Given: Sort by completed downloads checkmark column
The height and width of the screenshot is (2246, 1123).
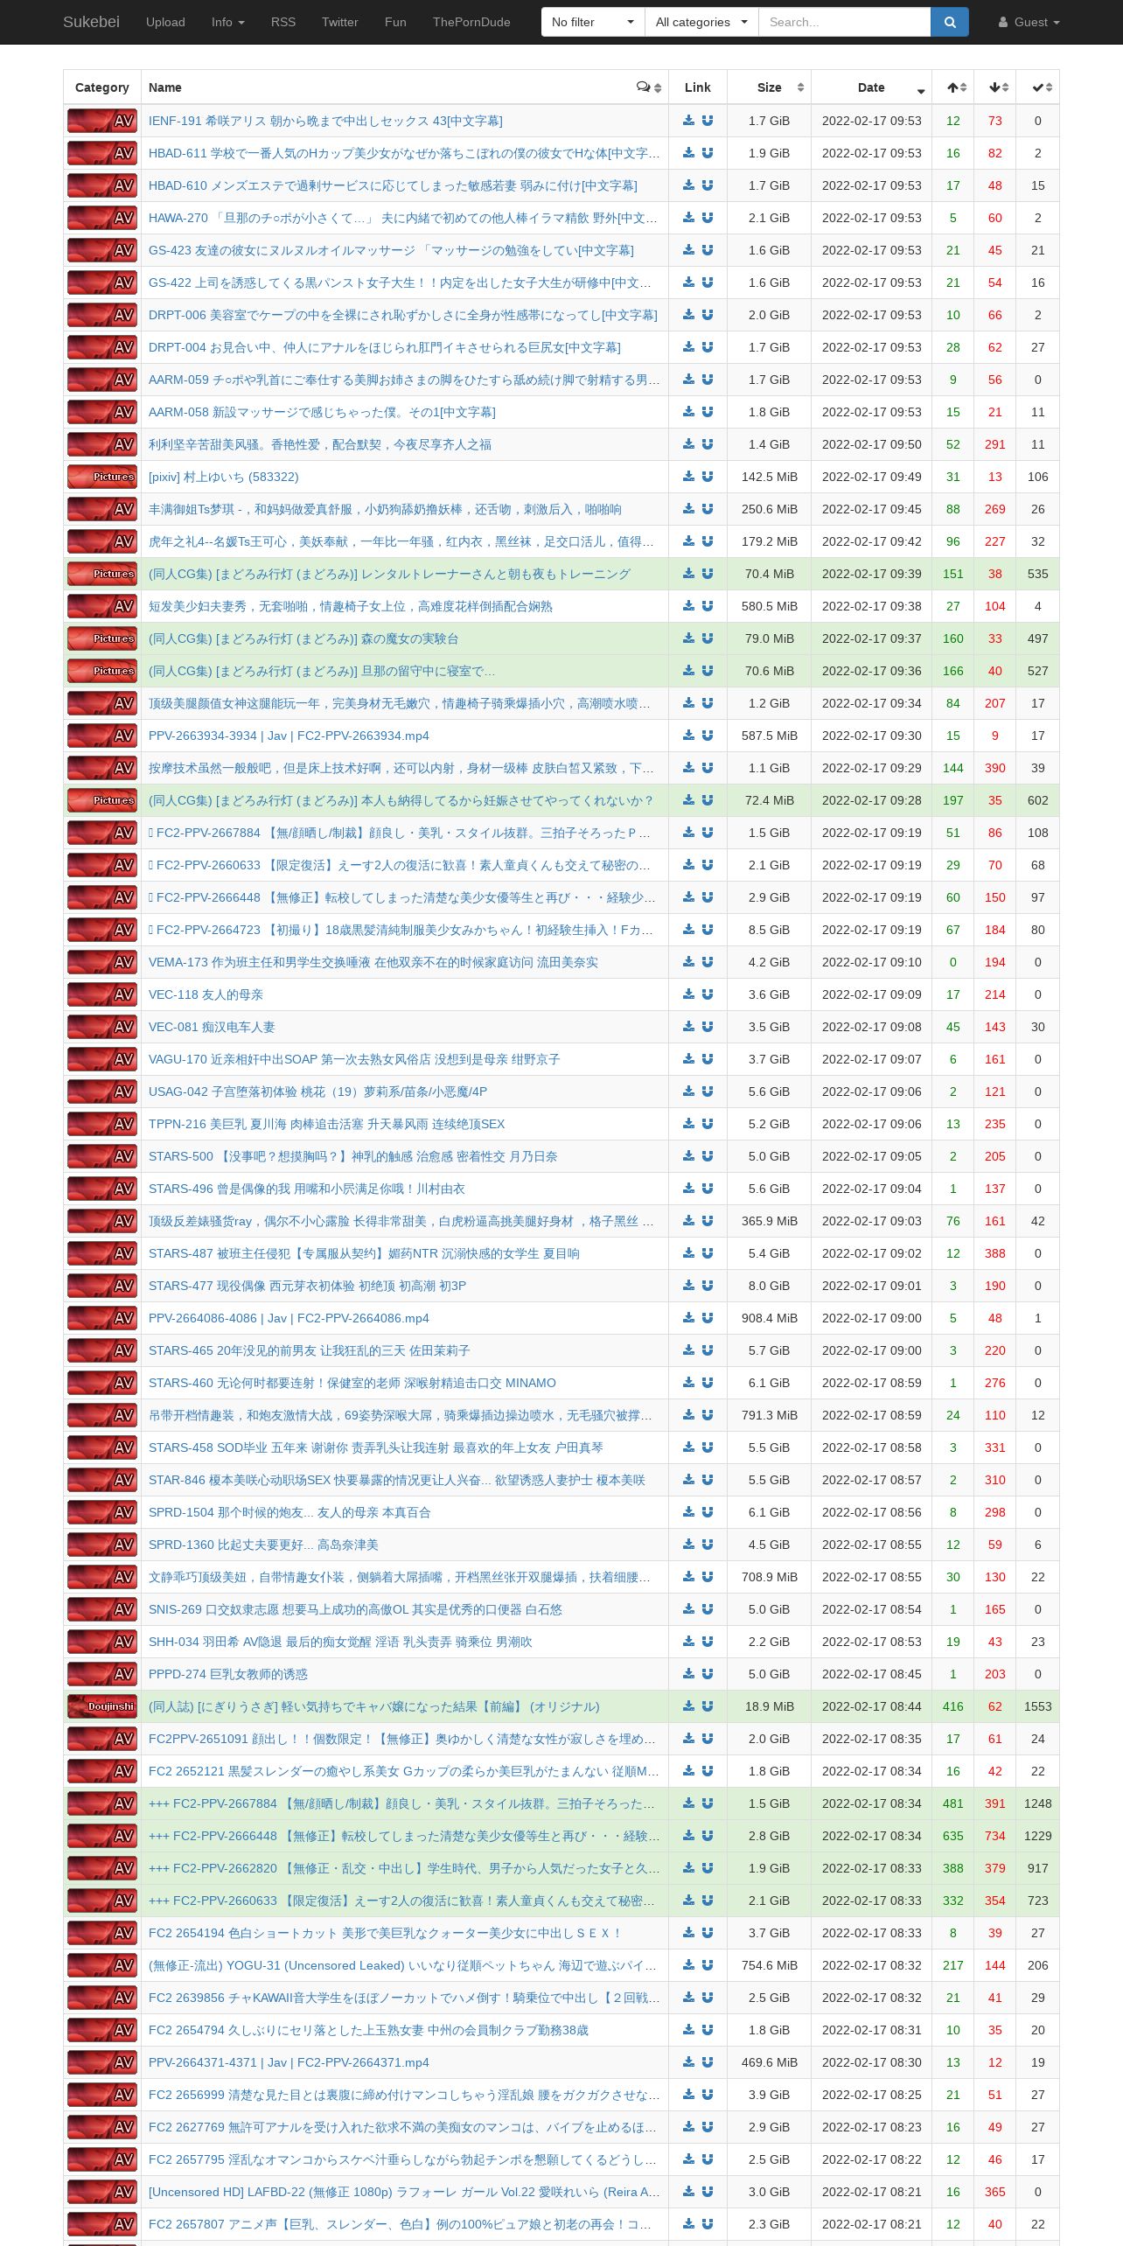Looking at the screenshot, I should (x=1038, y=87).
